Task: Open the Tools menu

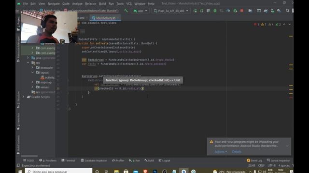Action: (120, 3)
